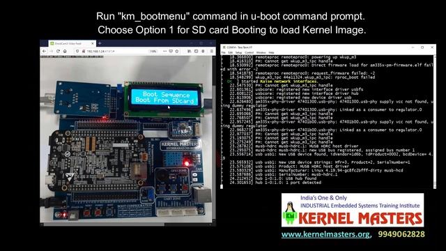The height and width of the screenshot is (251, 446).
Task: Click the '1 port detected' terminal line
Action: point(275,183)
